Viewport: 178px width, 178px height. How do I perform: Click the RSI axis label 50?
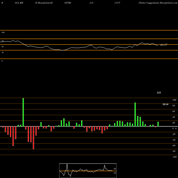pos(2,47)
